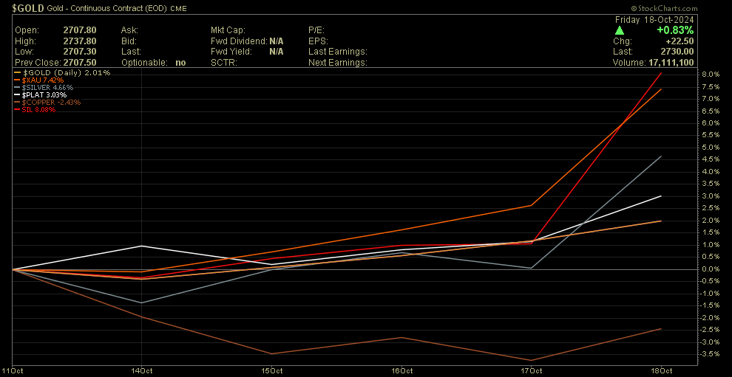Open the StockCharts.com copyright watermark link
The width and height of the screenshot is (732, 377).
point(664,8)
